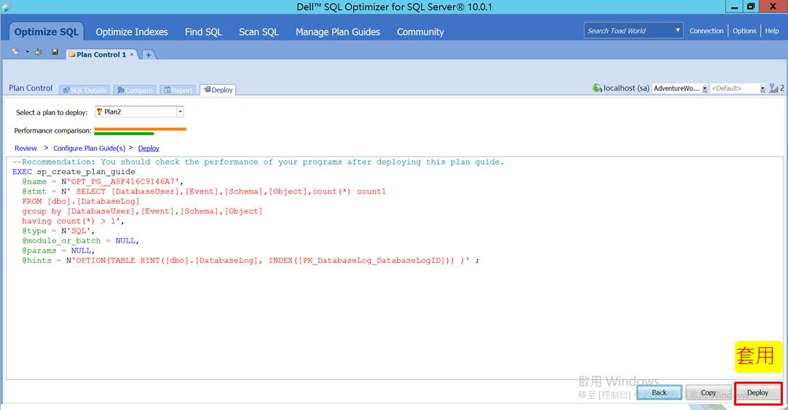This screenshot has width=788, height=410.
Task: Restore down the SQL Optimizer window
Action: click(751, 7)
